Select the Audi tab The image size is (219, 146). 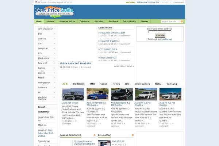[x=65, y=84]
